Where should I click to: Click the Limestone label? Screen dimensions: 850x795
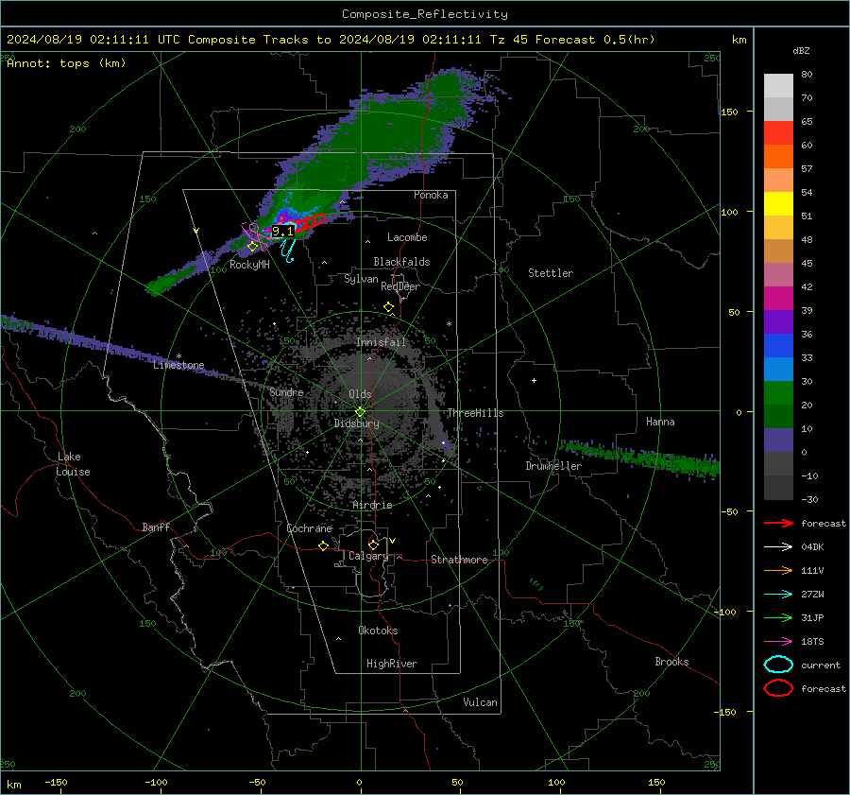pos(178,365)
